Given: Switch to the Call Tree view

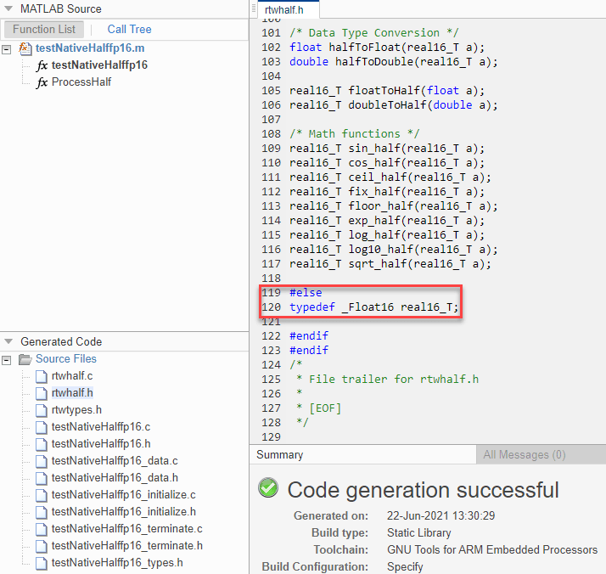Looking at the screenshot, I should [129, 30].
